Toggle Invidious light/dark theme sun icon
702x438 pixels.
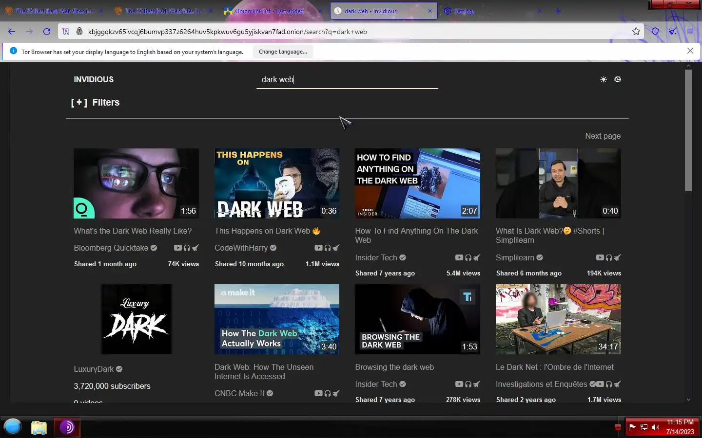coord(604,79)
